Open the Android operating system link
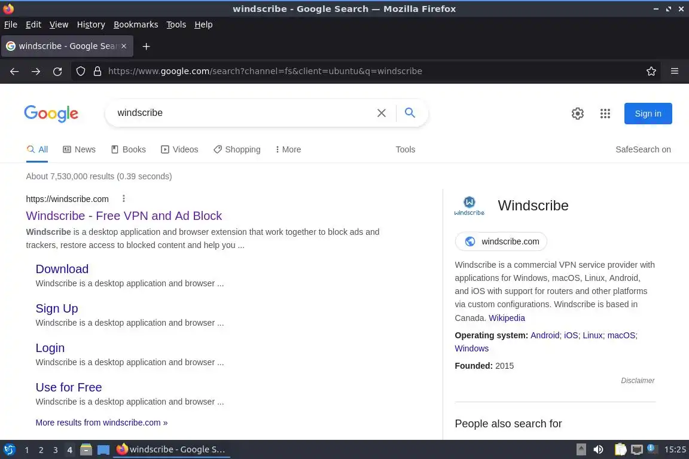Screen dimensions: 689x459 pos(545,335)
